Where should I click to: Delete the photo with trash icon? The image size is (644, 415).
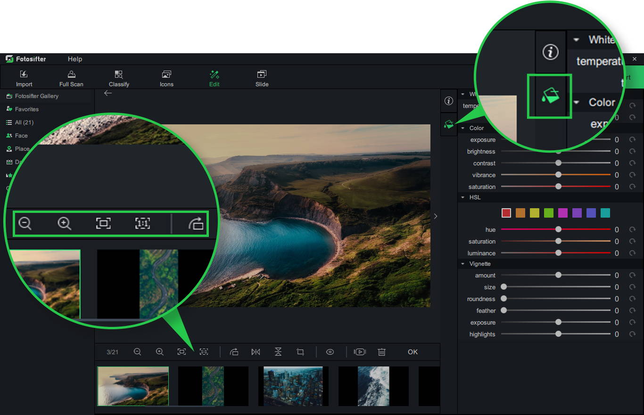pyautogui.click(x=382, y=352)
